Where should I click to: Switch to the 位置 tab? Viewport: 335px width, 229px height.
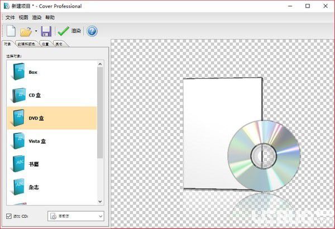(45, 44)
